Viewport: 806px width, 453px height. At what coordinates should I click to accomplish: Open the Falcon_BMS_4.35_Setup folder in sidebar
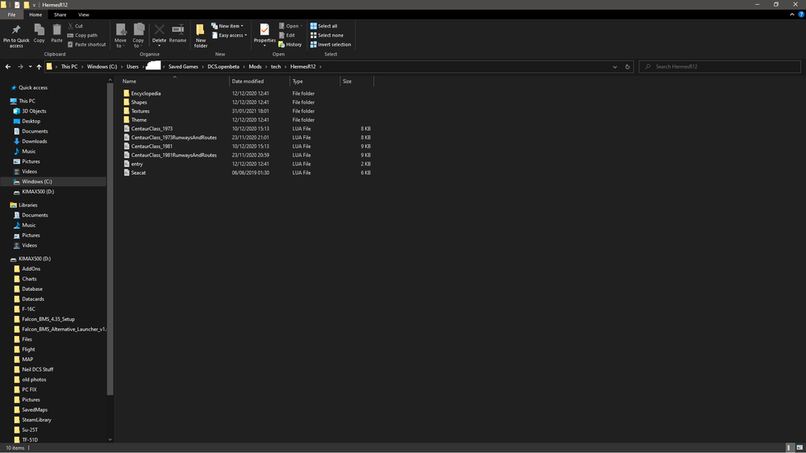[x=48, y=319]
